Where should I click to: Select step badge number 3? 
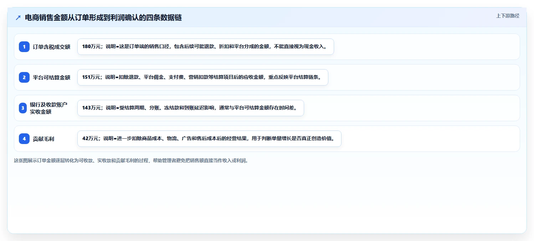(x=23, y=108)
